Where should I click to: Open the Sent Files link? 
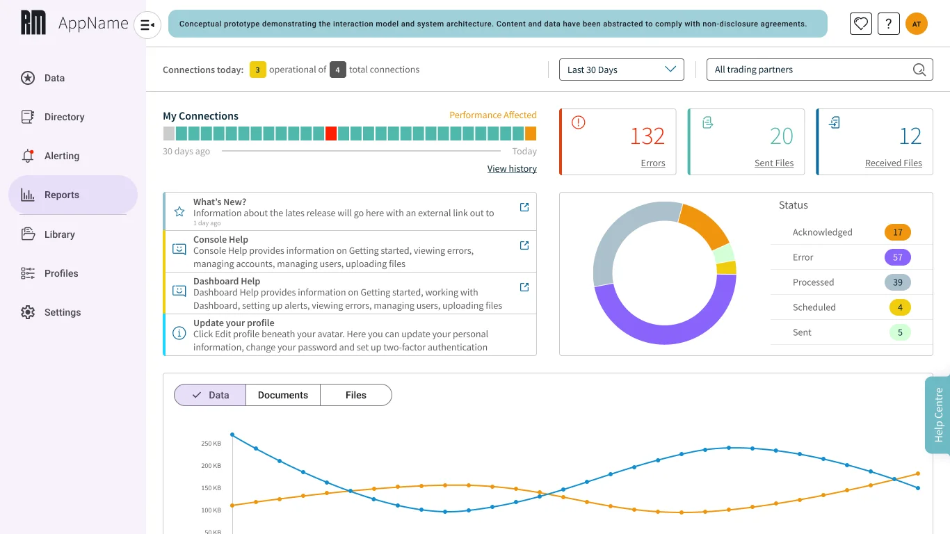coord(774,163)
